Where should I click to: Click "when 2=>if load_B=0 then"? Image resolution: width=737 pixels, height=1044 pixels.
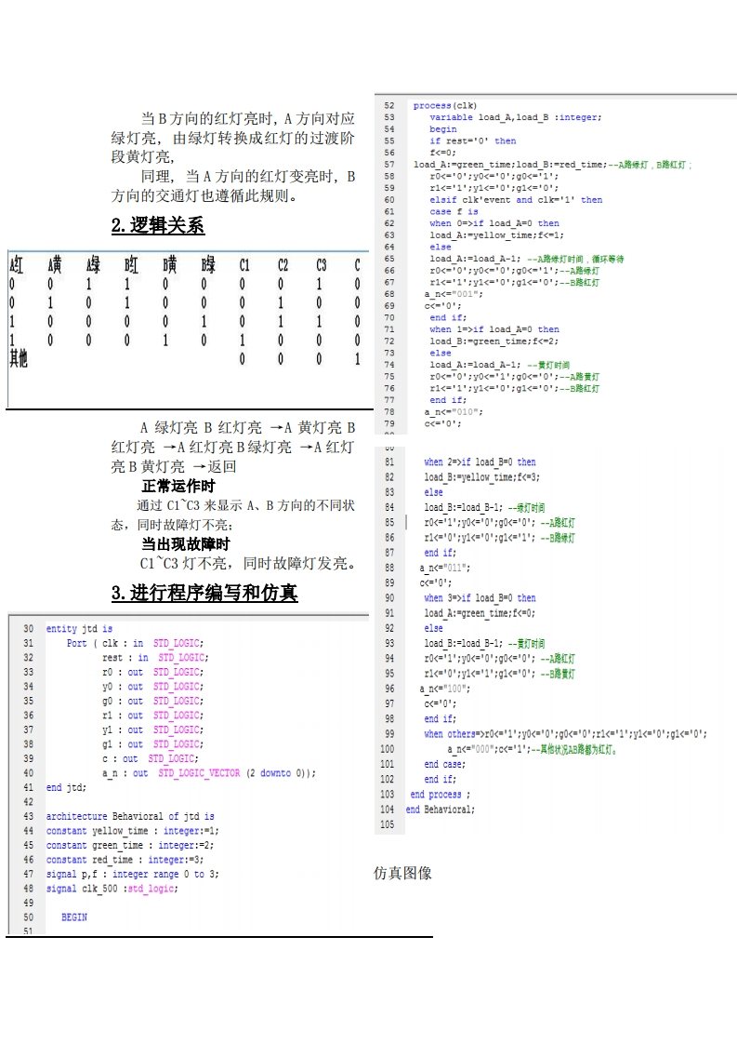480,462
